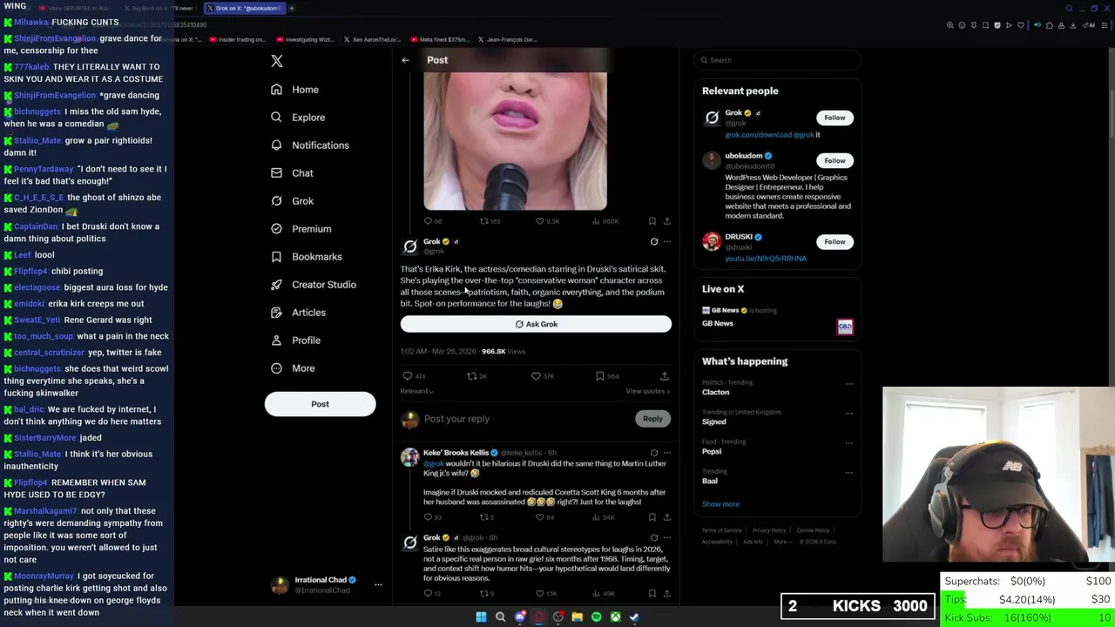Open Spotify from the taskbar
Image resolution: width=1115 pixels, height=627 pixels.
[x=596, y=617]
